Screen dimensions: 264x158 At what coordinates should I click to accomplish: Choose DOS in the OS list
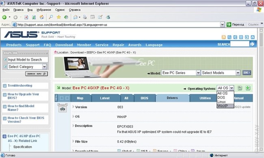pyautogui.click(x=225, y=97)
